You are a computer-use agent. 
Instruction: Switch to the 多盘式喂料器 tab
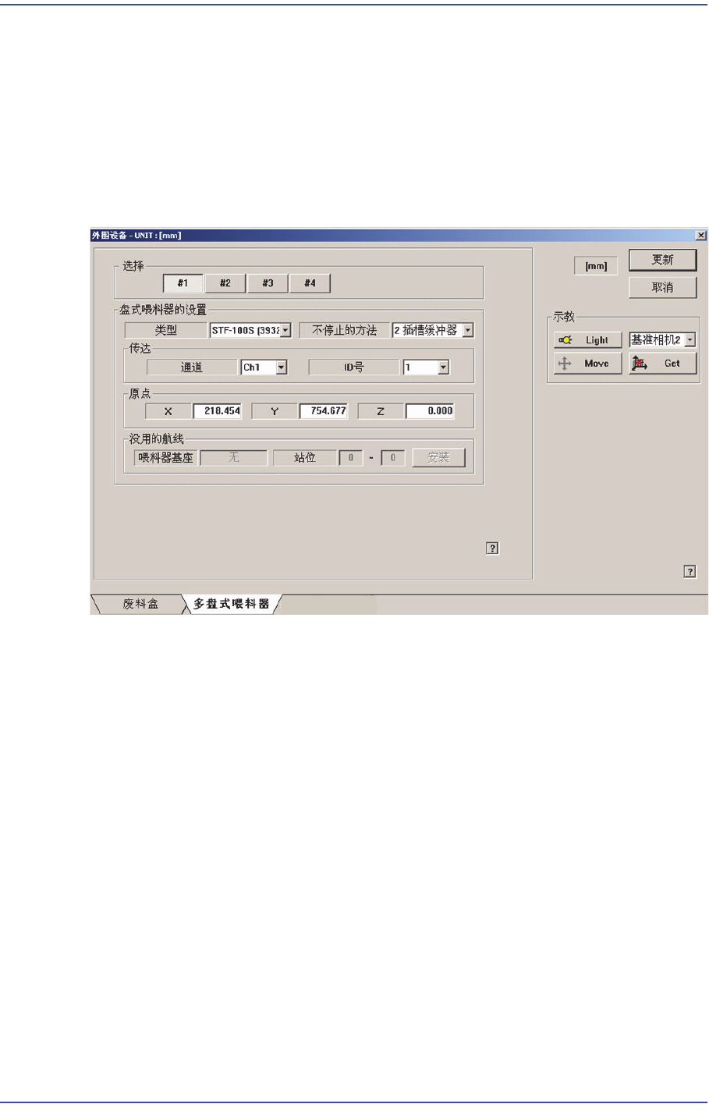coord(232,605)
